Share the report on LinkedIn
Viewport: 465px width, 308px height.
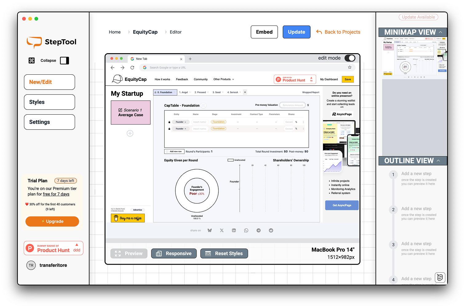click(x=234, y=230)
